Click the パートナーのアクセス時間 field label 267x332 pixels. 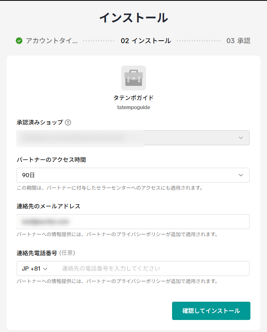tap(51, 159)
